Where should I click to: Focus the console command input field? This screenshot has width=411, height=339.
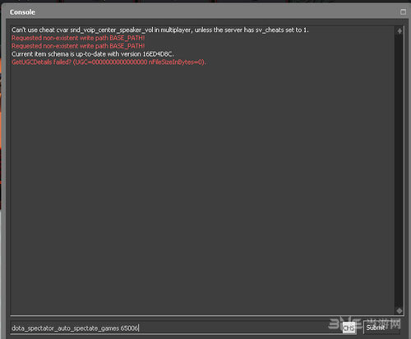(x=175, y=328)
